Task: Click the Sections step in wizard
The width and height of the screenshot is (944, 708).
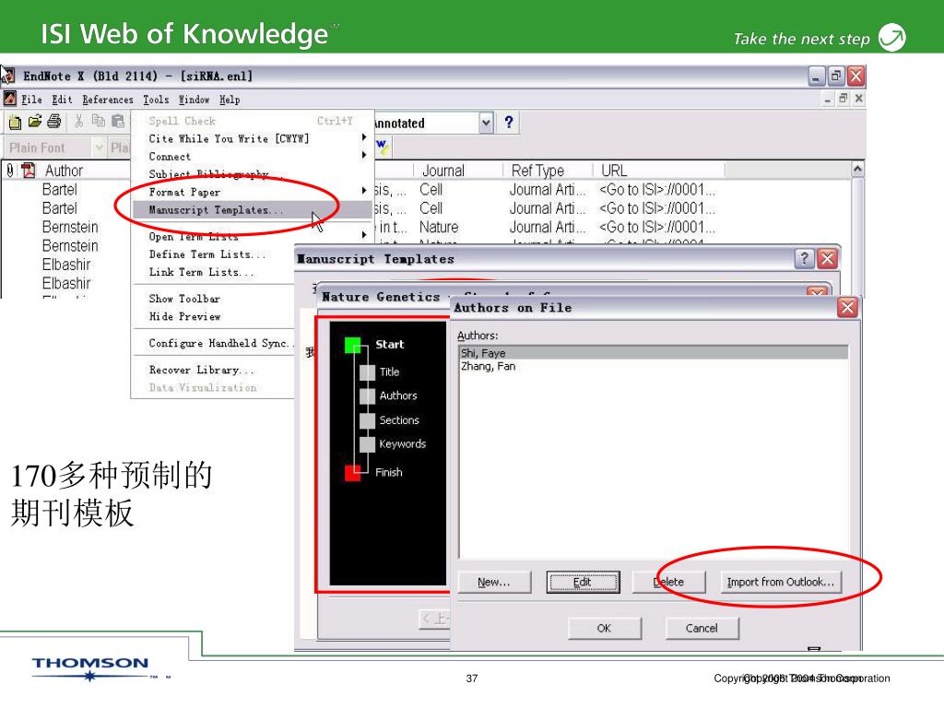Action: tap(399, 420)
